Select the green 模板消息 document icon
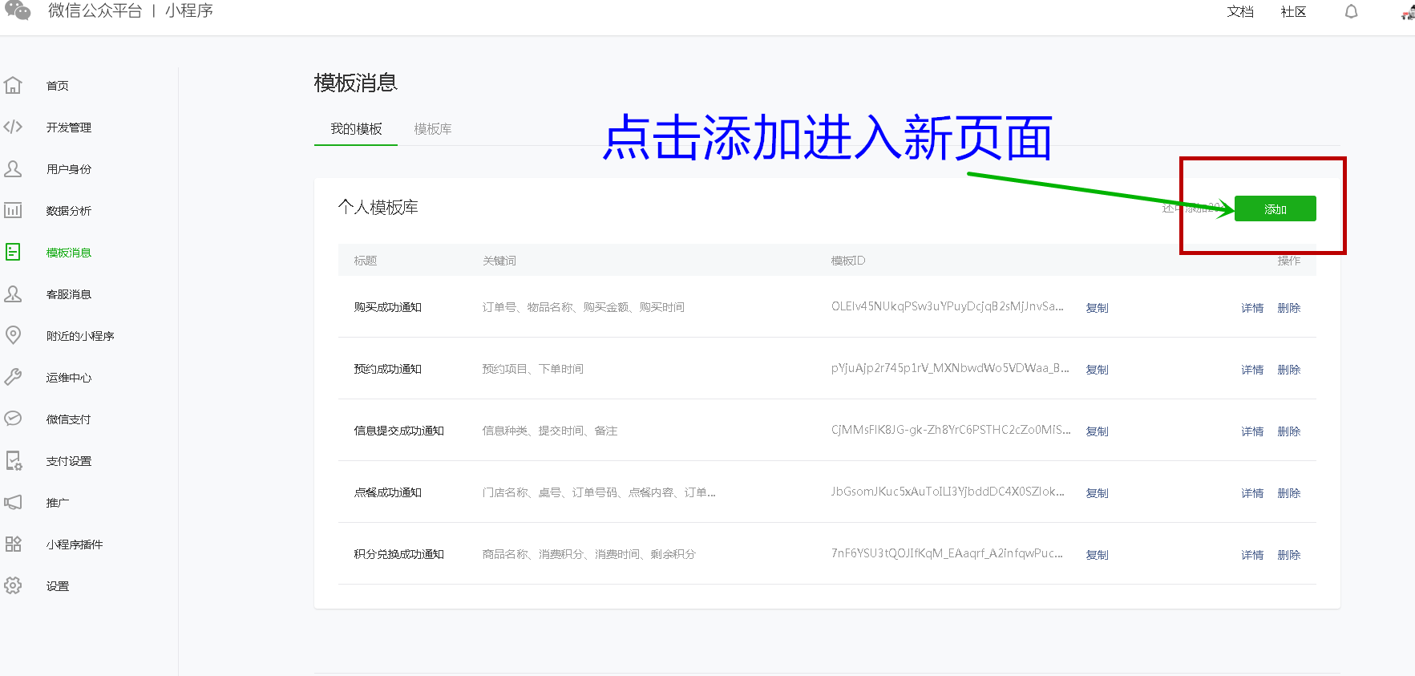 click(x=13, y=252)
